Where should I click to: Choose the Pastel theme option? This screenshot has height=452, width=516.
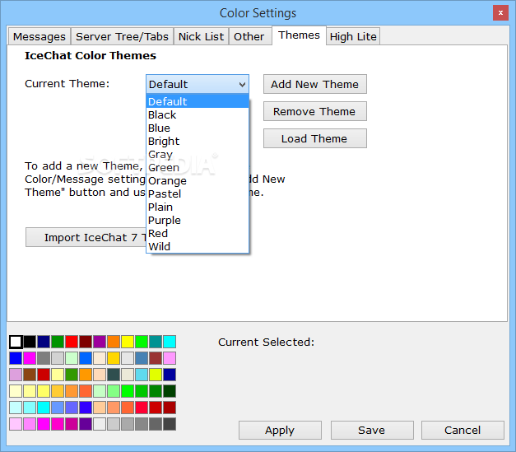198,194
